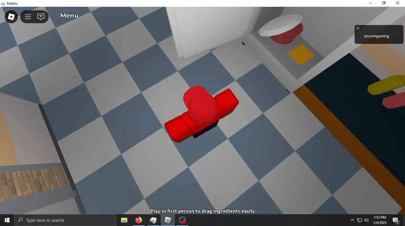
Task: Open the recorder app in taskbar
Action: point(182,220)
